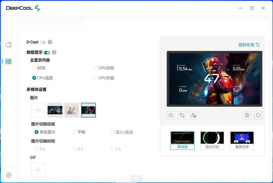The width and height of the screenshot is (273, 183).
Task: Select the light beige picture thumbnail
Action: [x=72, y=110]
